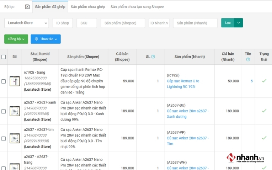Click status checkmark for A2637-xanh row
The image size is (272, 170).
point(264,111)
